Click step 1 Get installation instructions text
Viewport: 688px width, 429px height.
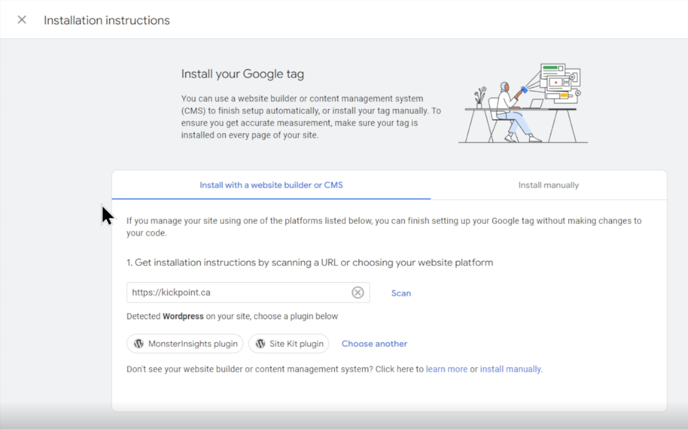(310, 263)
